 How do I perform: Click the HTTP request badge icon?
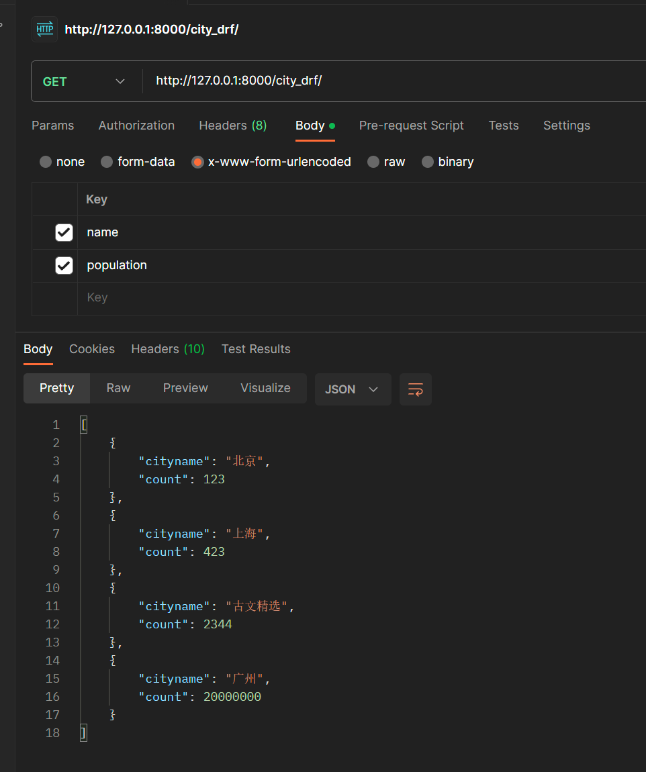[44, 29]
